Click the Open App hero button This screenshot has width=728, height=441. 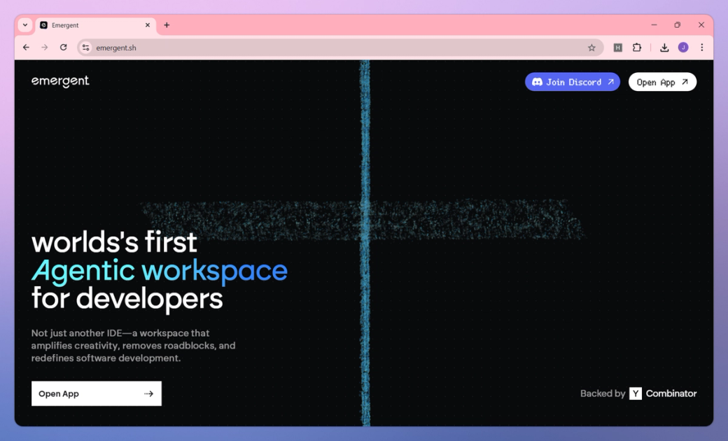tap(96, 393)
